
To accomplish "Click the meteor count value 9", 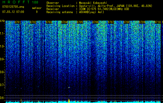I will pos(37,12).
